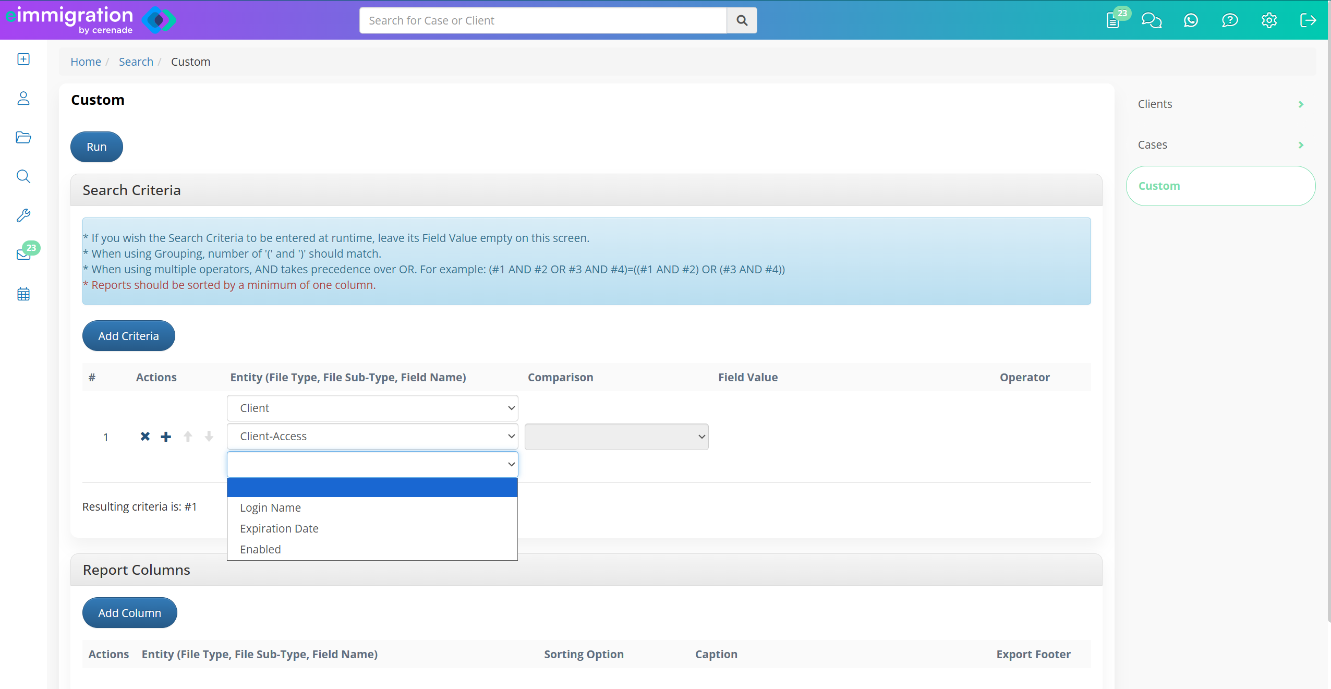Viewport: 1331px width, 689px height.
Task: Click the Run button
Action: 96,147
